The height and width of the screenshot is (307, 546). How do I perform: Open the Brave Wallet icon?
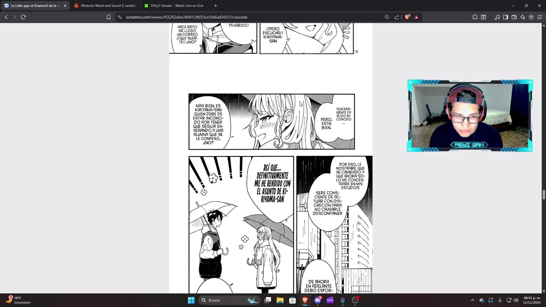pos(514,17)
